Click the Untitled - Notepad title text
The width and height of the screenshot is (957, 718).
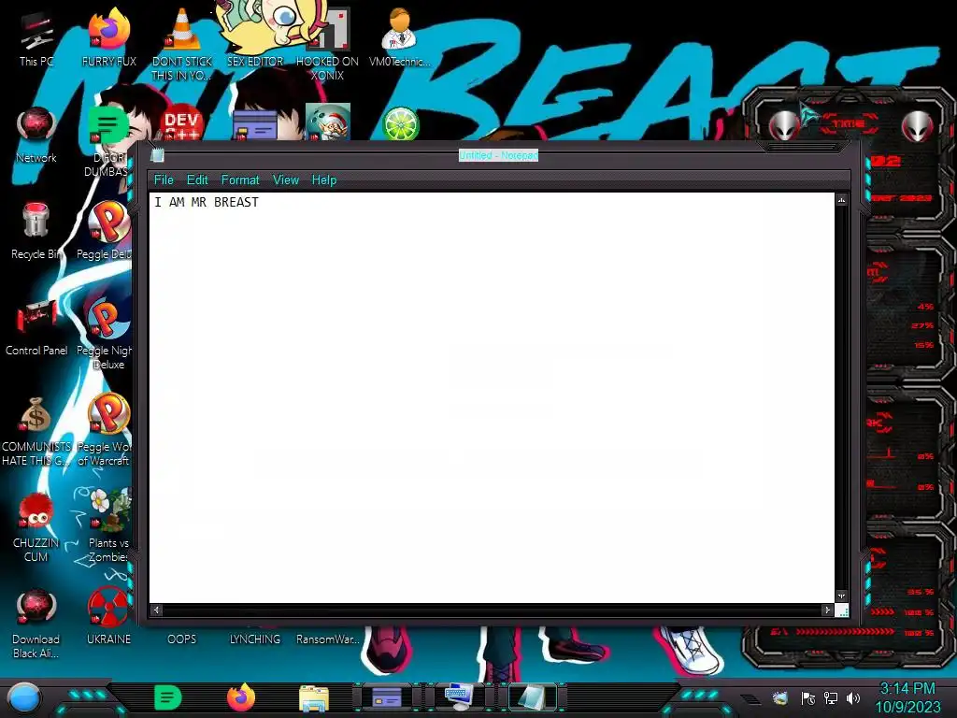click(498, 156)
